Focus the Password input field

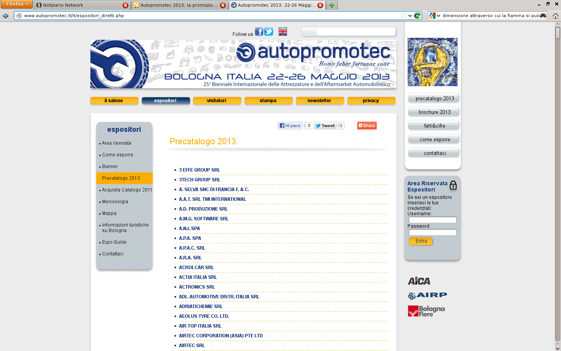(432, 232)
